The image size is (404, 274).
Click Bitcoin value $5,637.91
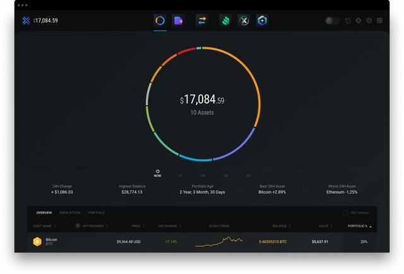point(320,242)
